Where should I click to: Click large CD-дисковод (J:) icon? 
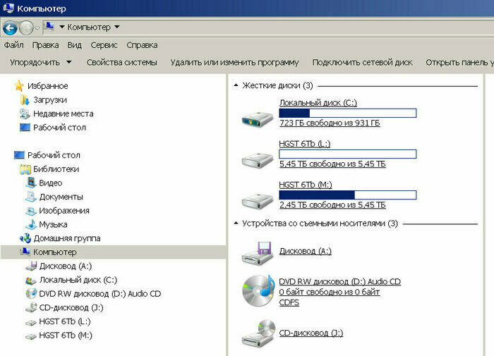click(258, 333)
